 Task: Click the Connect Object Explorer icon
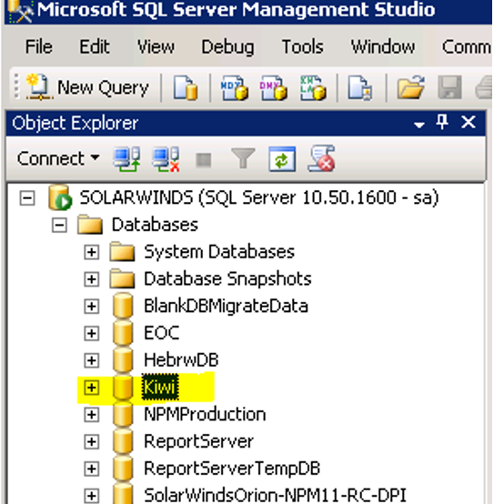(x=126, y=159)
